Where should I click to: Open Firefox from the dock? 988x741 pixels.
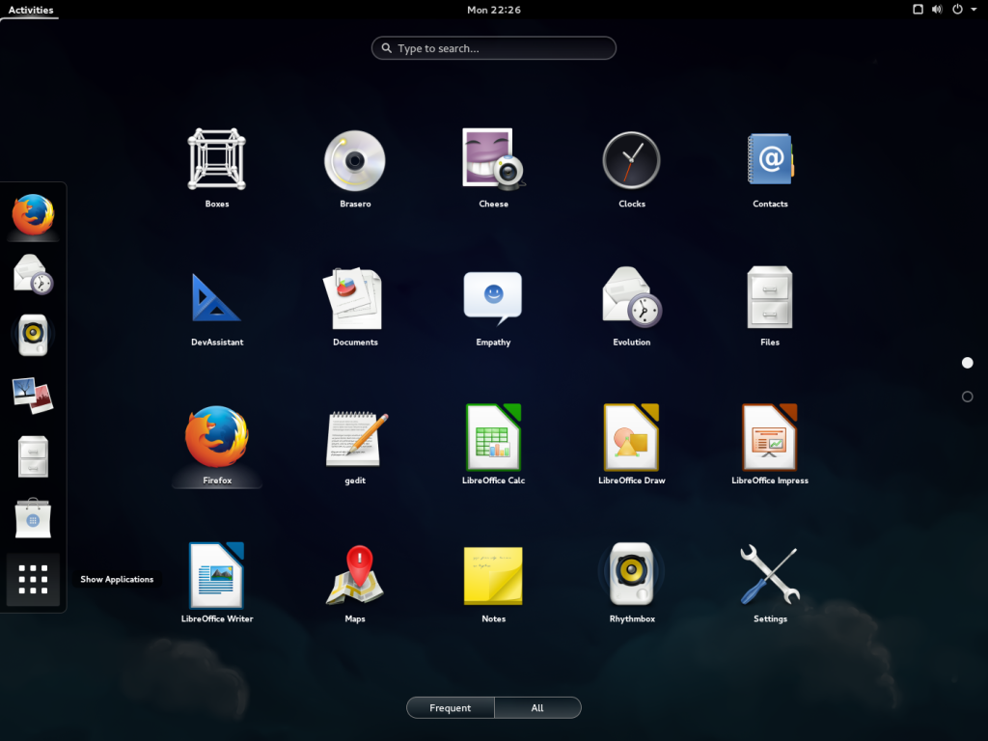click(32, 216)
